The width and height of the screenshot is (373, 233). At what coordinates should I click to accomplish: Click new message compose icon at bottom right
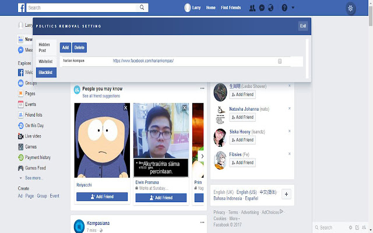(357, 228)
